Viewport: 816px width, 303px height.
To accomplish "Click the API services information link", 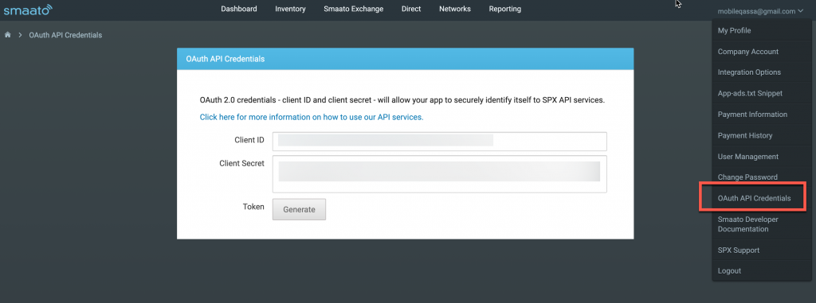I will pyautogui.click(x=312, y=117).
